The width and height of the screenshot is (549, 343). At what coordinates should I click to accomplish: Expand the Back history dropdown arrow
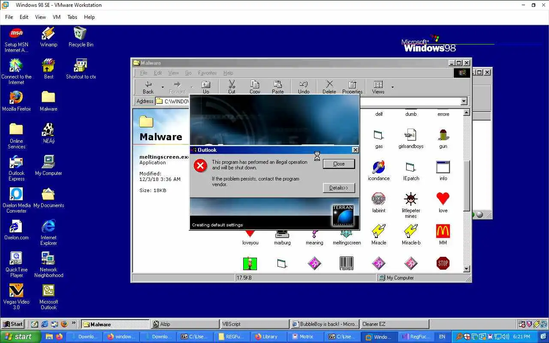(x=163, y=87)
